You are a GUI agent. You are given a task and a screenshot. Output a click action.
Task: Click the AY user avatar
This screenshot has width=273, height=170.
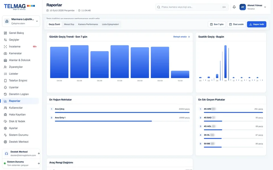[243, 7]
